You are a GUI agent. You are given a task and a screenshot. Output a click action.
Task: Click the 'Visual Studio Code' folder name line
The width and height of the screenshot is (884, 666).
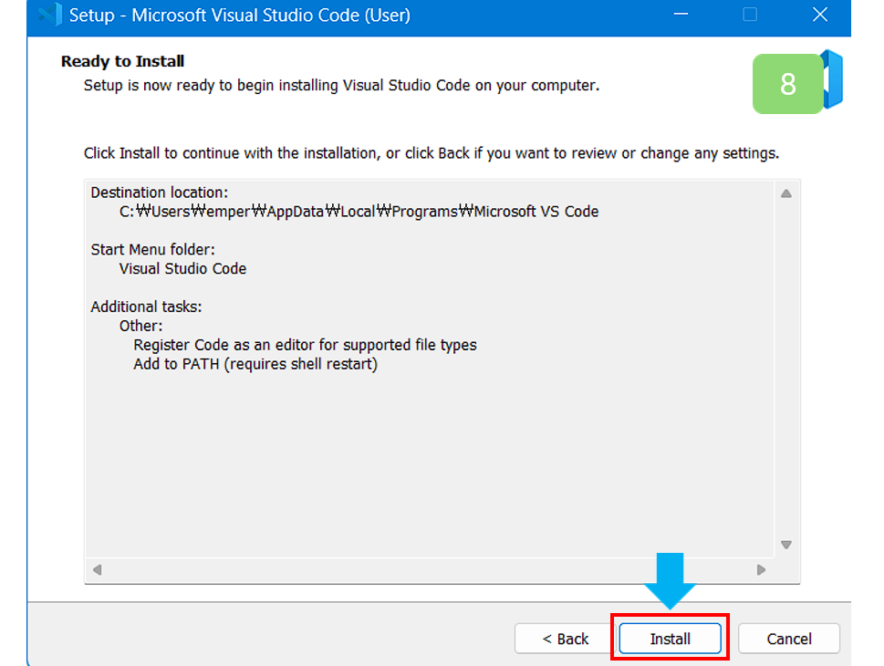tap(182, 268)
